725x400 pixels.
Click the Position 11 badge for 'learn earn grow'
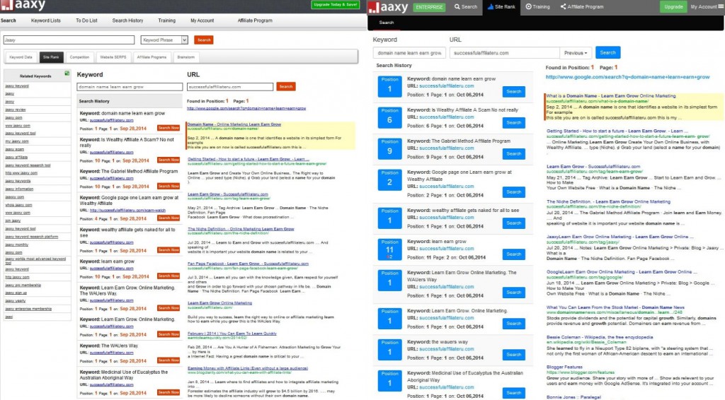[x=389, y=249]
